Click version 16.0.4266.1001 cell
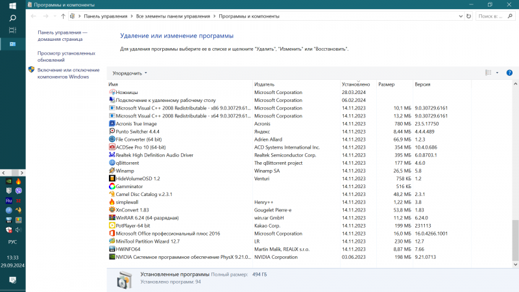Screen dimensions: 519x292 431,234
